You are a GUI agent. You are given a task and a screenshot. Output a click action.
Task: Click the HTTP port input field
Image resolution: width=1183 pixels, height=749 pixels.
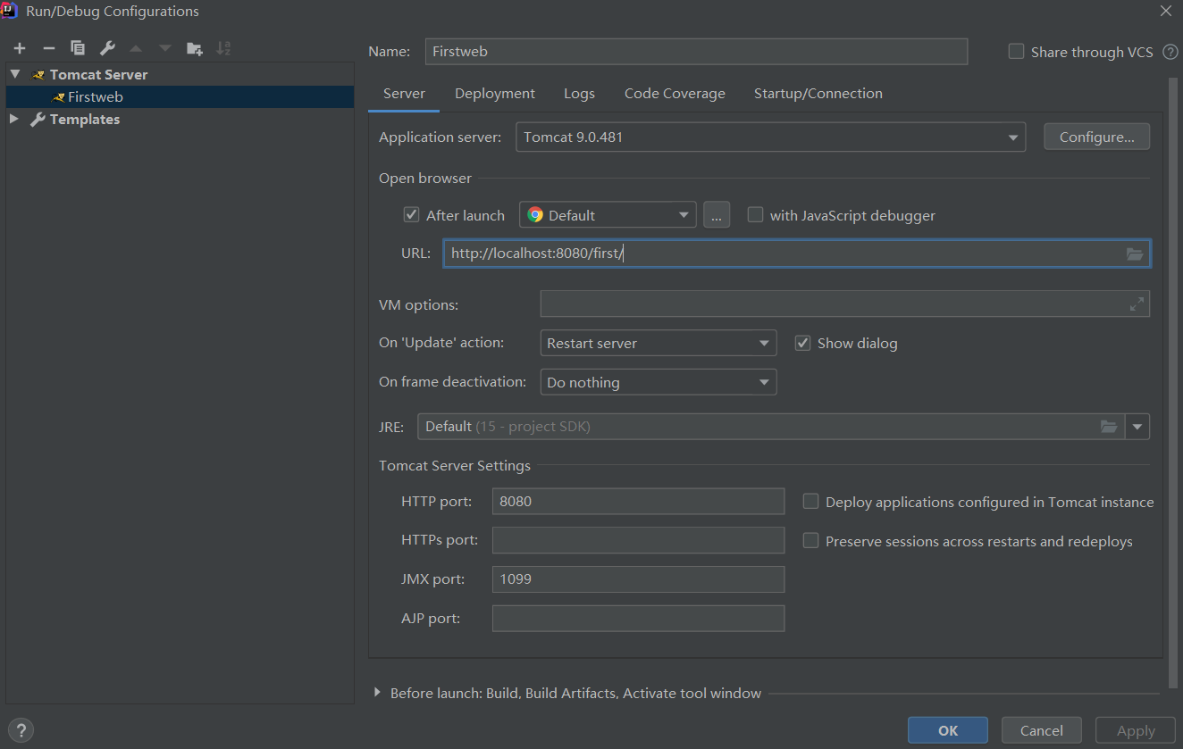point(638,502)
